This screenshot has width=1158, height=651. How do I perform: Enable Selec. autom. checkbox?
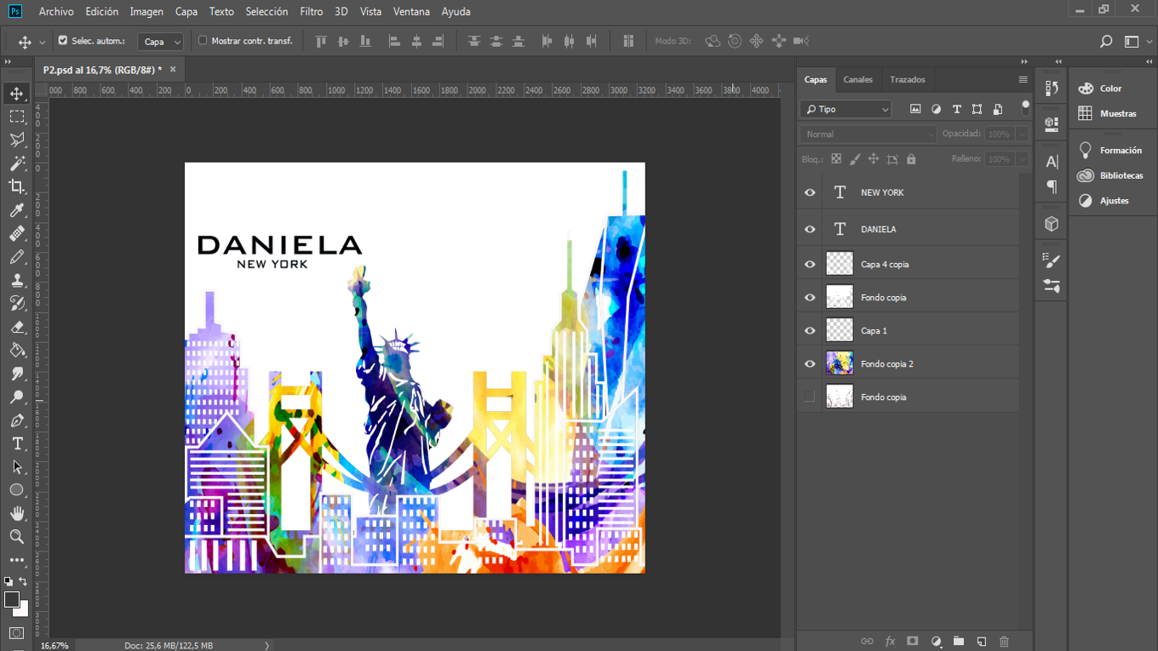[62, 40]
